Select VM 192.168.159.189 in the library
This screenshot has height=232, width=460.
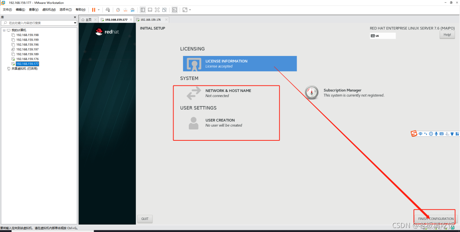coord(27,54)
